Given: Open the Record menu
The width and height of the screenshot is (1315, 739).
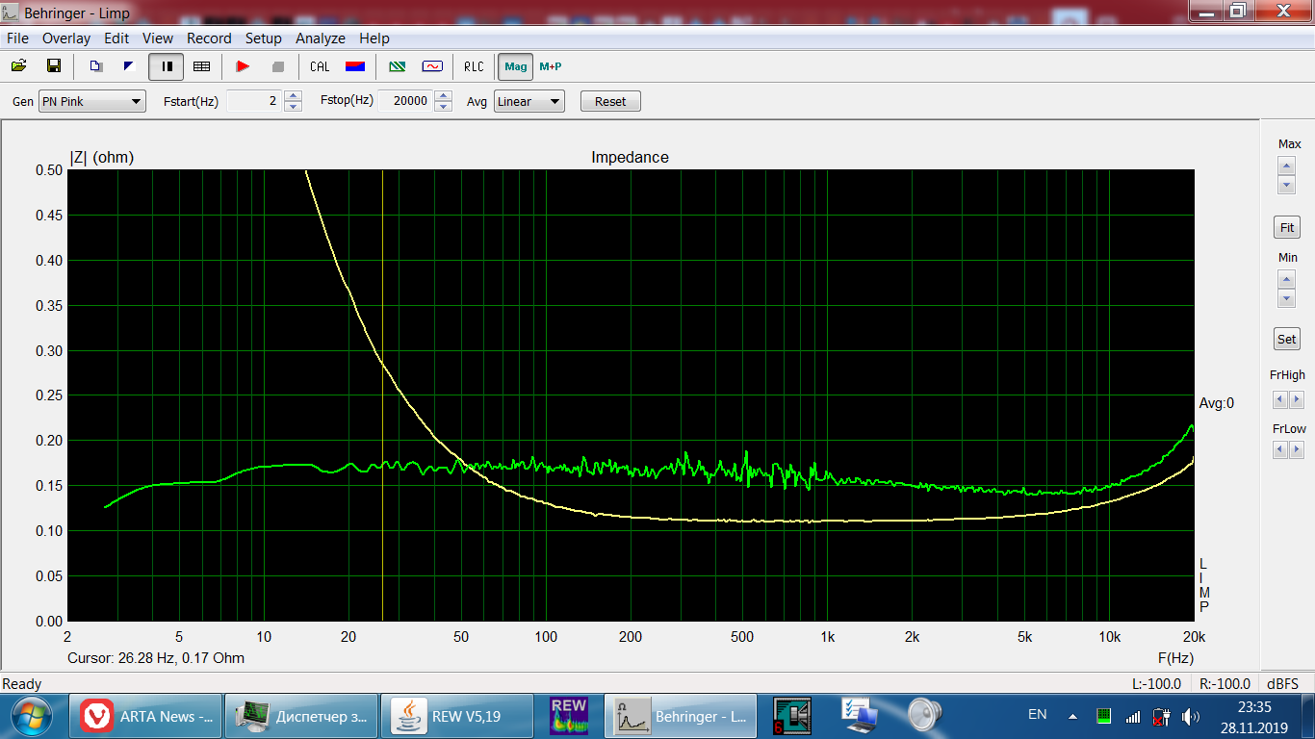Looking at the screenshot, I should [209, 38].
